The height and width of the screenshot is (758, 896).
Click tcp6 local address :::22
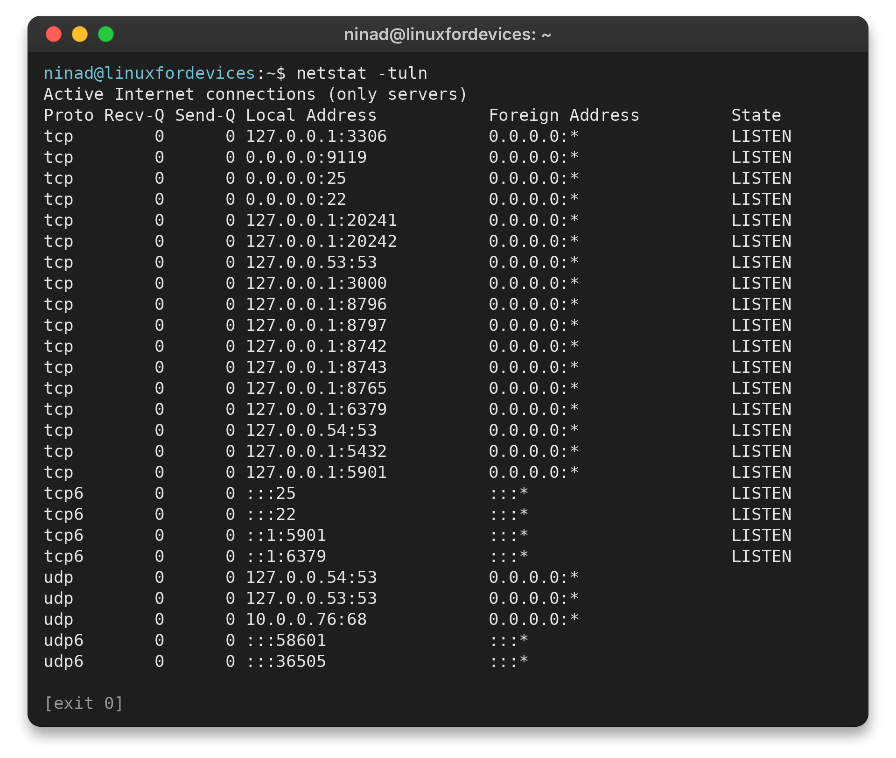[271, 514]
